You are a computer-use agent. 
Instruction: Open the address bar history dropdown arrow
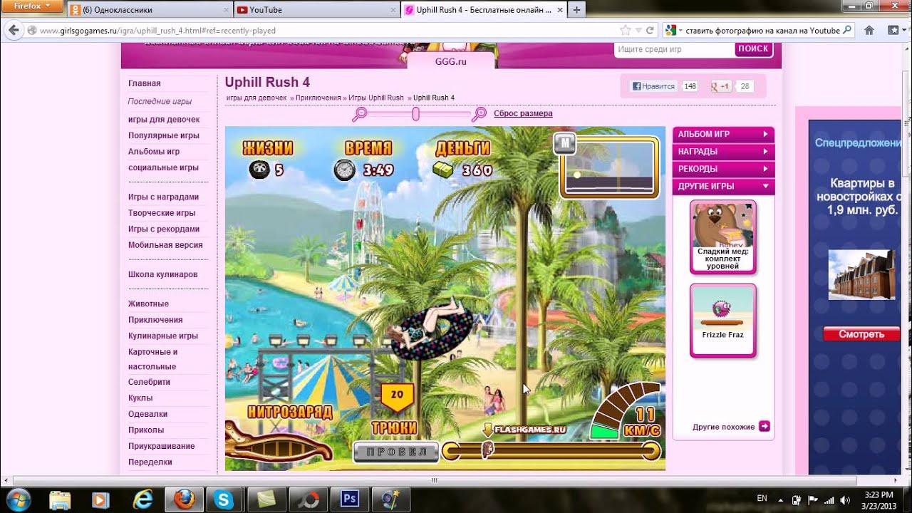point(638,31)
